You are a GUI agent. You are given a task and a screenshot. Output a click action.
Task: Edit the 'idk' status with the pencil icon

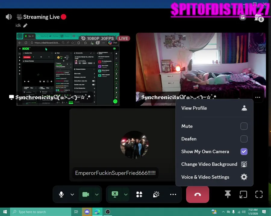tap(25, 25)
